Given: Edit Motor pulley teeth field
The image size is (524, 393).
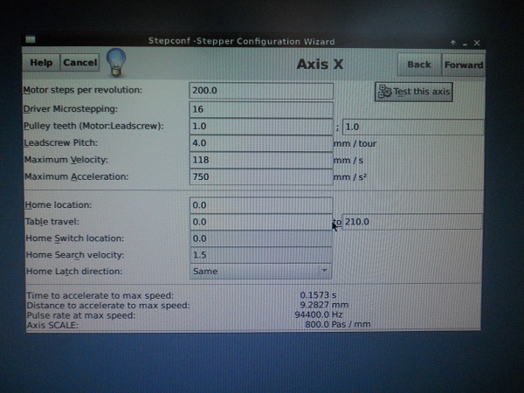Looking at the screenshot, I should (x=261, y=127).
